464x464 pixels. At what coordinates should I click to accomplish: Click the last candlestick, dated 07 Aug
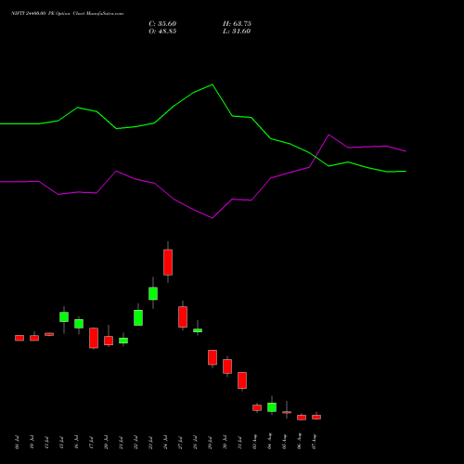coord(316,417)
